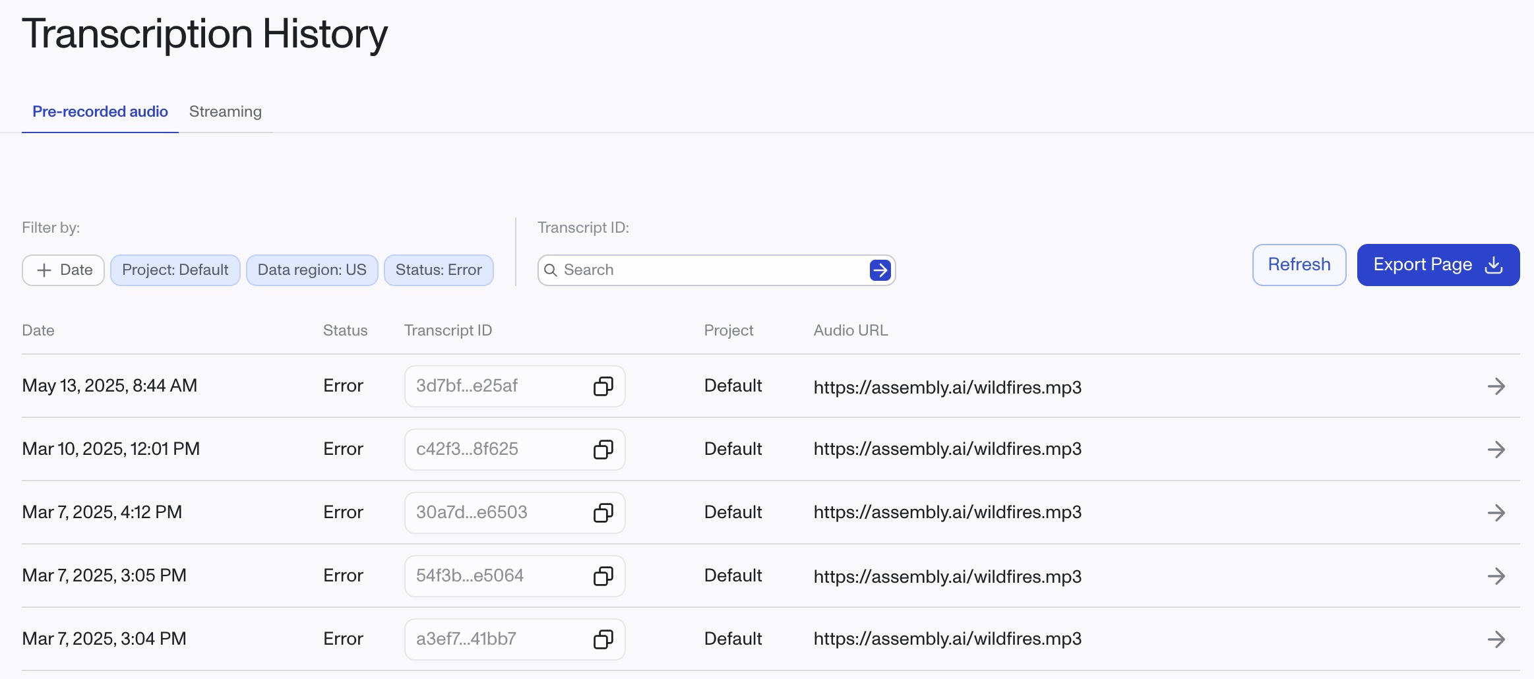Screen dimensions: 1534x679
Task: Copy transcript ID 3d7bf...e25af
Action: click(603, 386)
